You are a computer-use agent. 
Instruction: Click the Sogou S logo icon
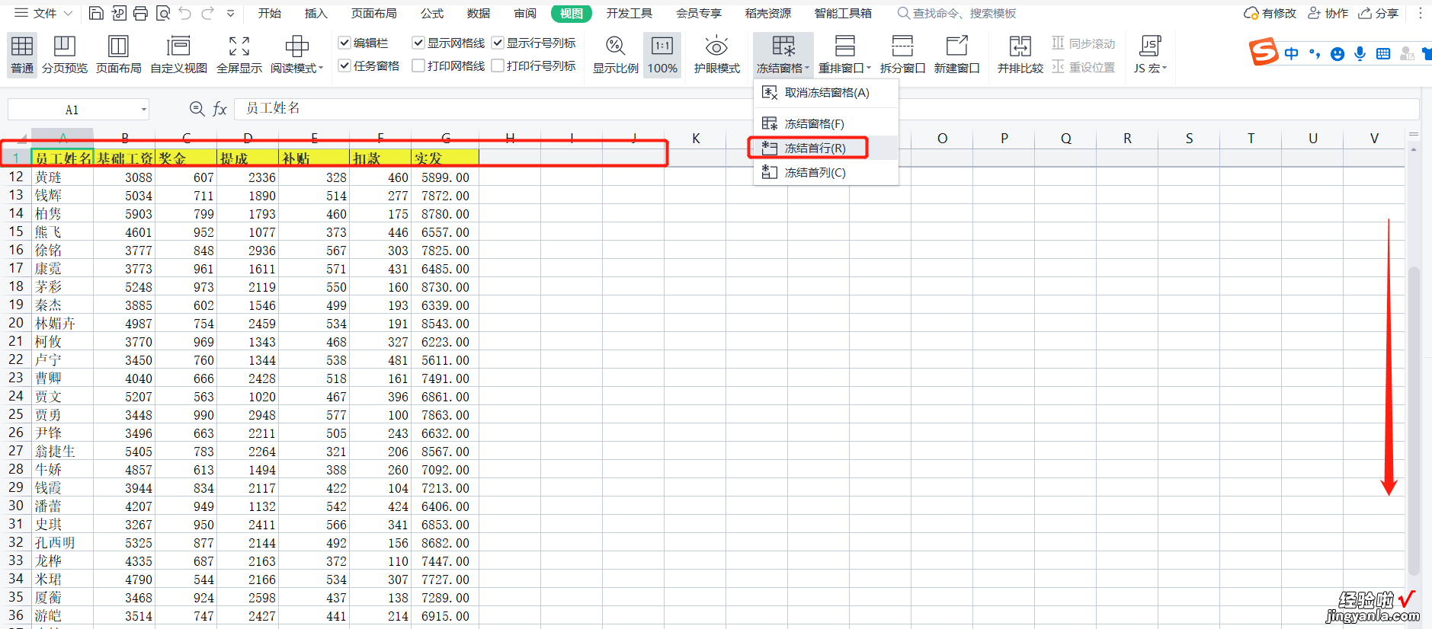click(1264, 52)
